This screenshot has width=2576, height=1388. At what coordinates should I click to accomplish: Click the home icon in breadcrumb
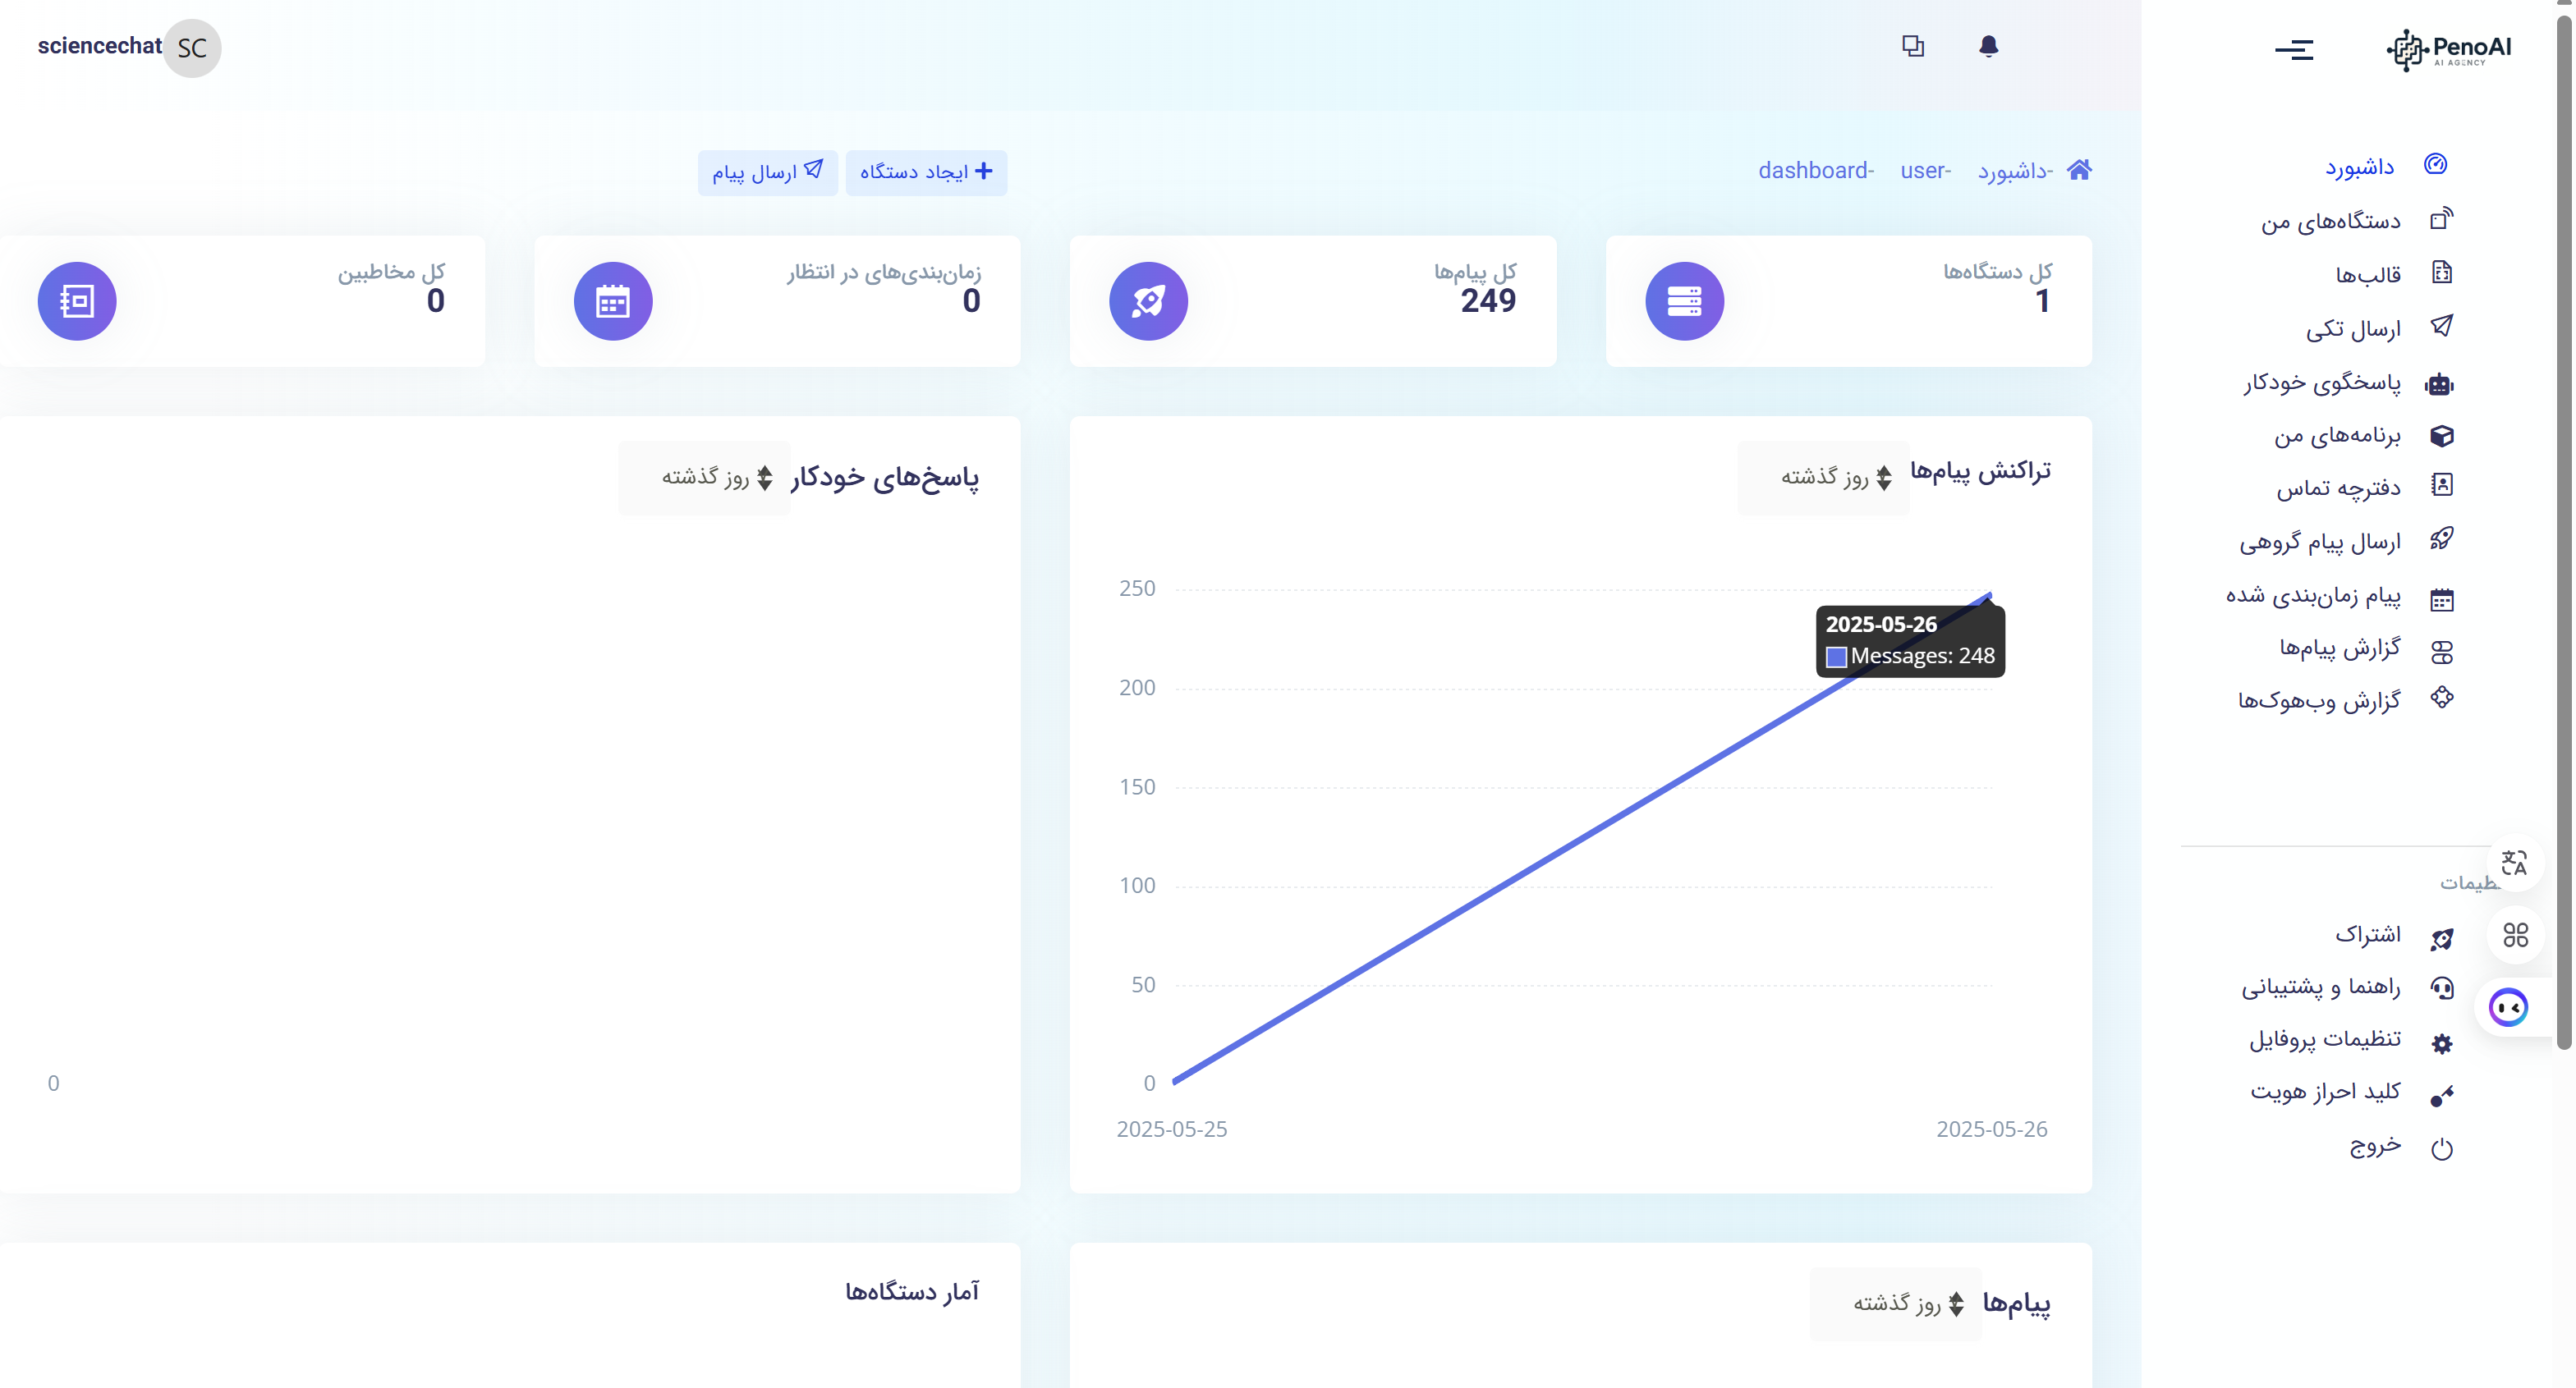coord(2079,170)
